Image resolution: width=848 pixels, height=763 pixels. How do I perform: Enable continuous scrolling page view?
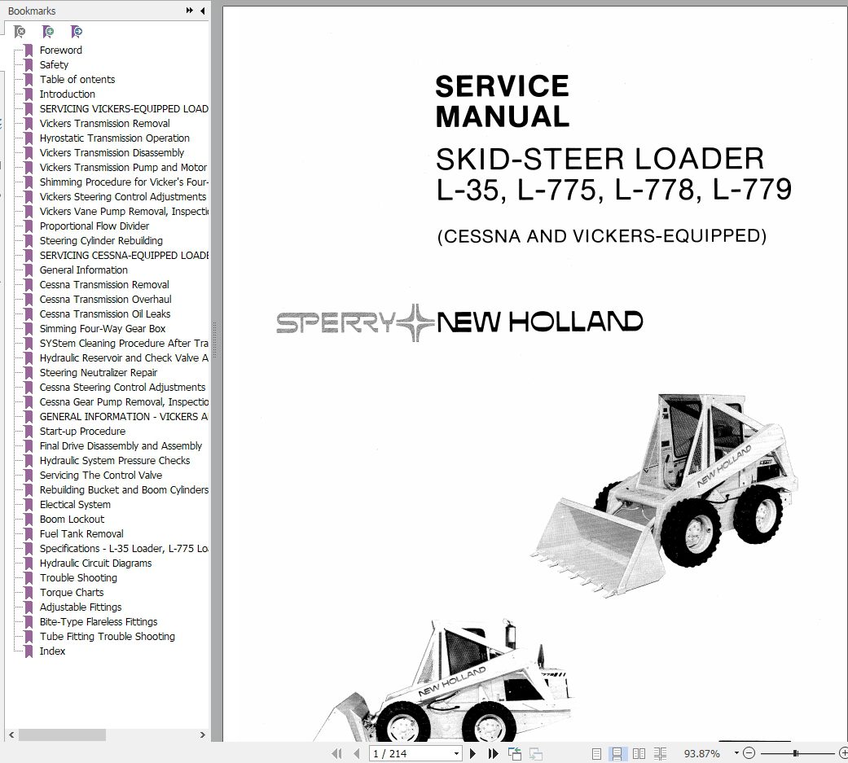click(617, 753)
